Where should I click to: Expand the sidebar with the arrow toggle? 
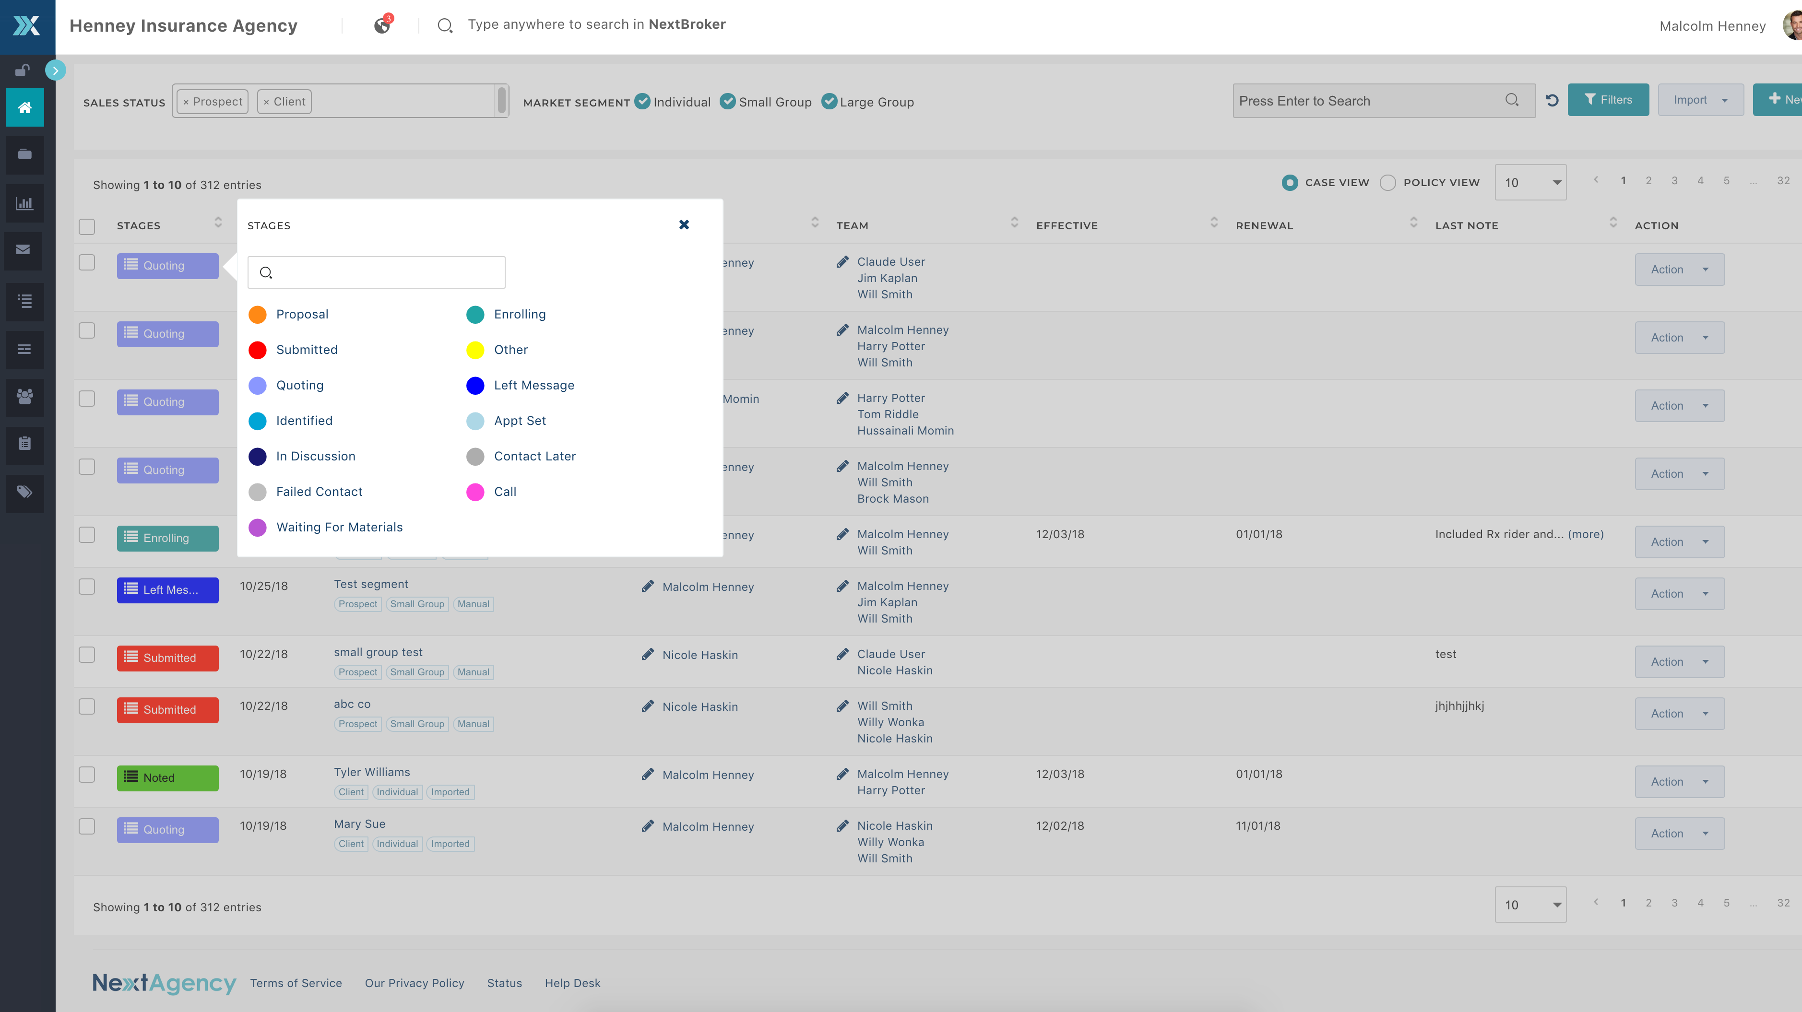click(x=55, y=70)
